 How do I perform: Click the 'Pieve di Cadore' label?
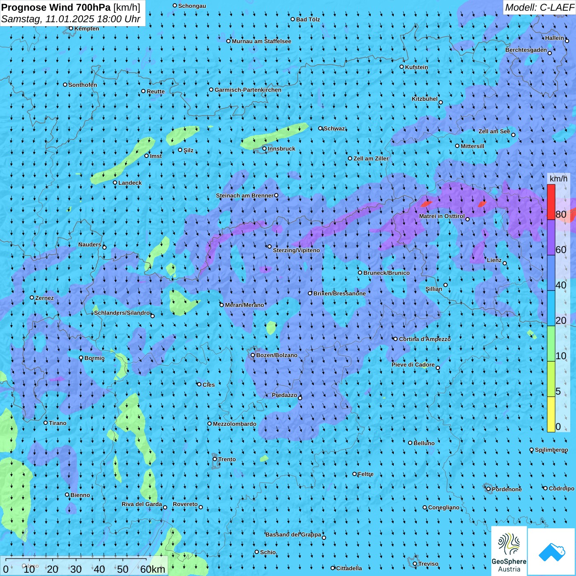tap(413, 365)
